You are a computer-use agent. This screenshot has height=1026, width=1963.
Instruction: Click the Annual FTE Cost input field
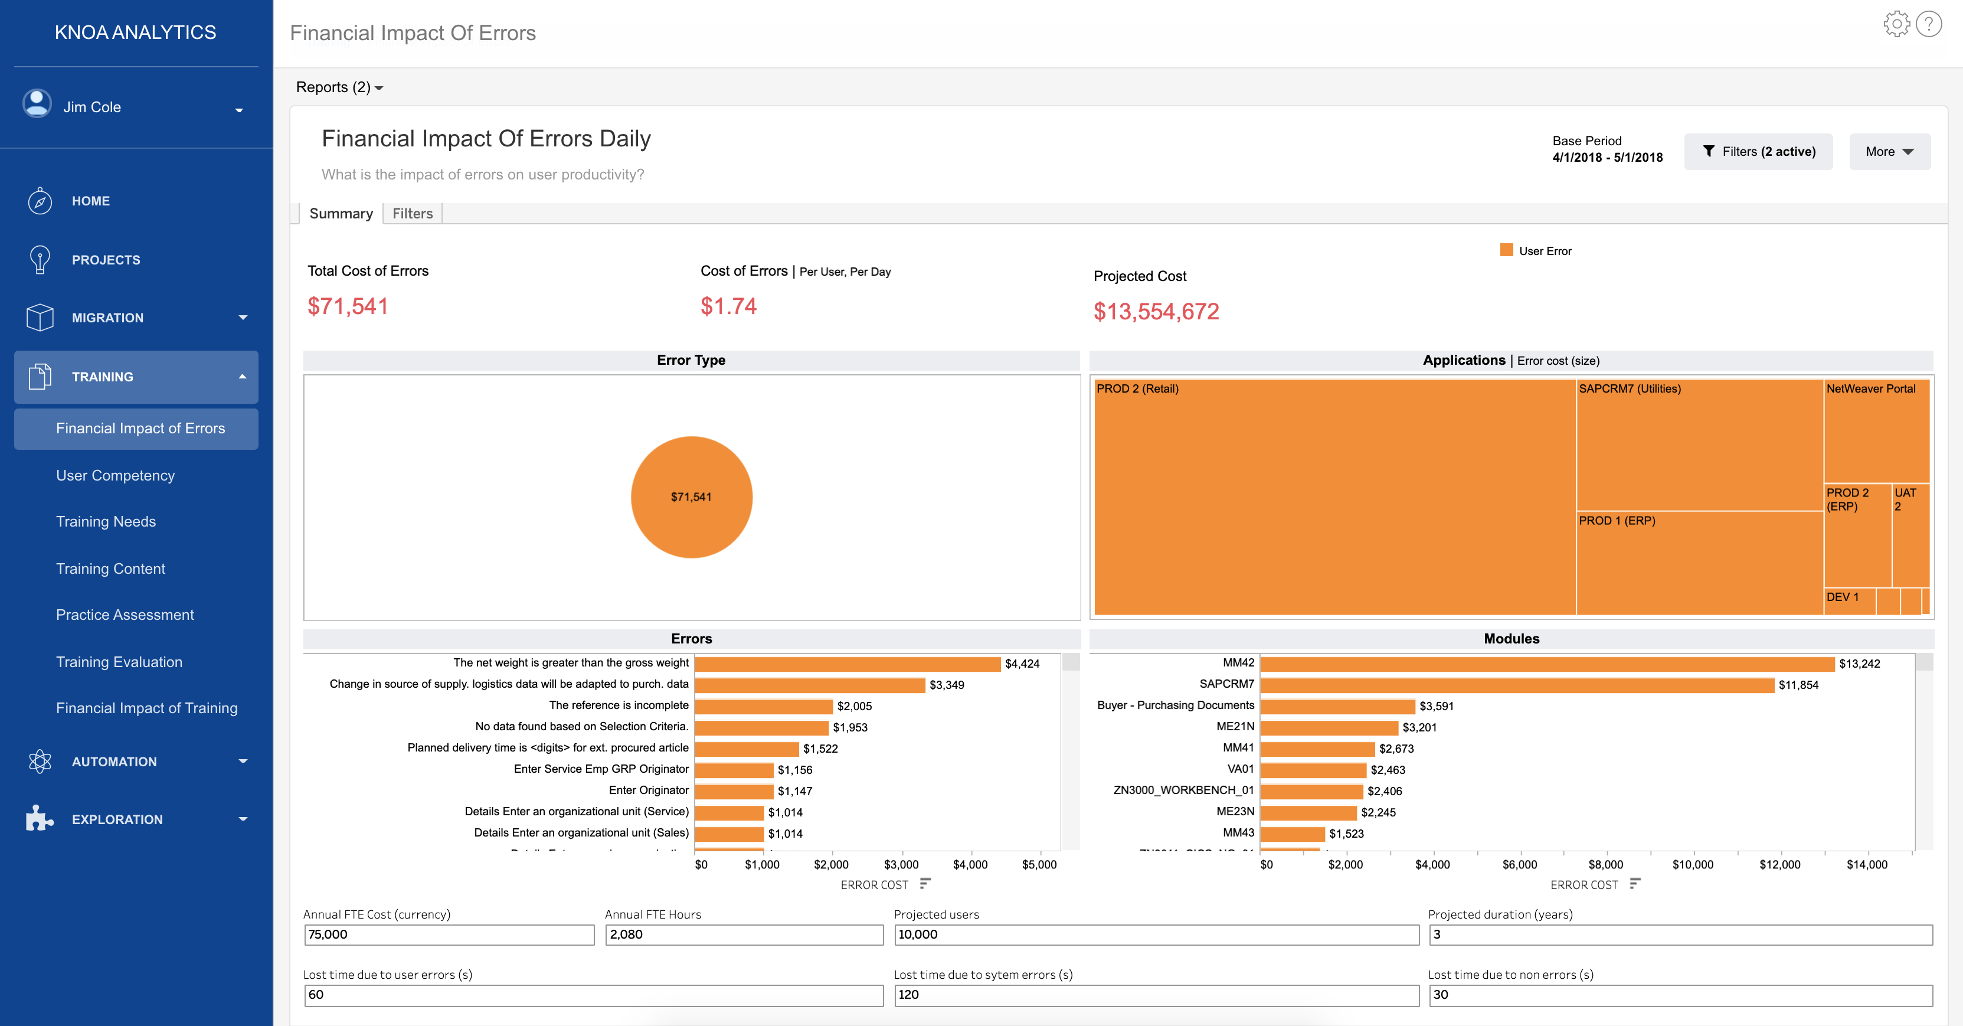coord(449,934)
